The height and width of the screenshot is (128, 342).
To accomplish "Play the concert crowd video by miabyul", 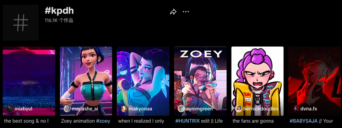I will [29, 81].
